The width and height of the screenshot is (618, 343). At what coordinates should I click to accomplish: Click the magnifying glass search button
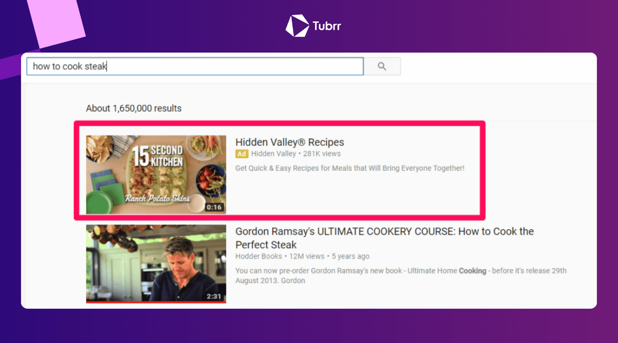coord(382,66)
